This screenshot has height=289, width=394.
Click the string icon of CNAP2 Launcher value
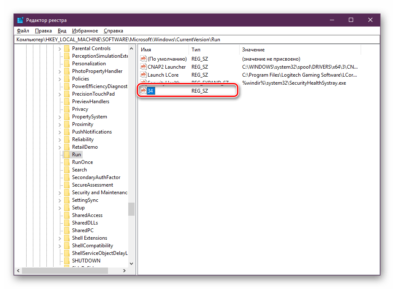coord(143,67)
